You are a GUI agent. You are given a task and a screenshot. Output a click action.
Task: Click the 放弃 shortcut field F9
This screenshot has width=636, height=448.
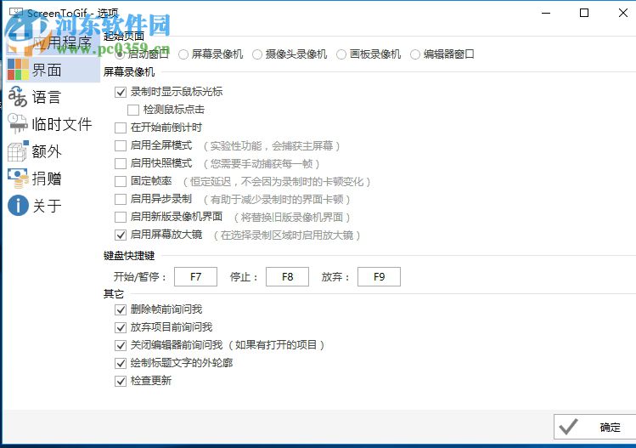point(379,276)
